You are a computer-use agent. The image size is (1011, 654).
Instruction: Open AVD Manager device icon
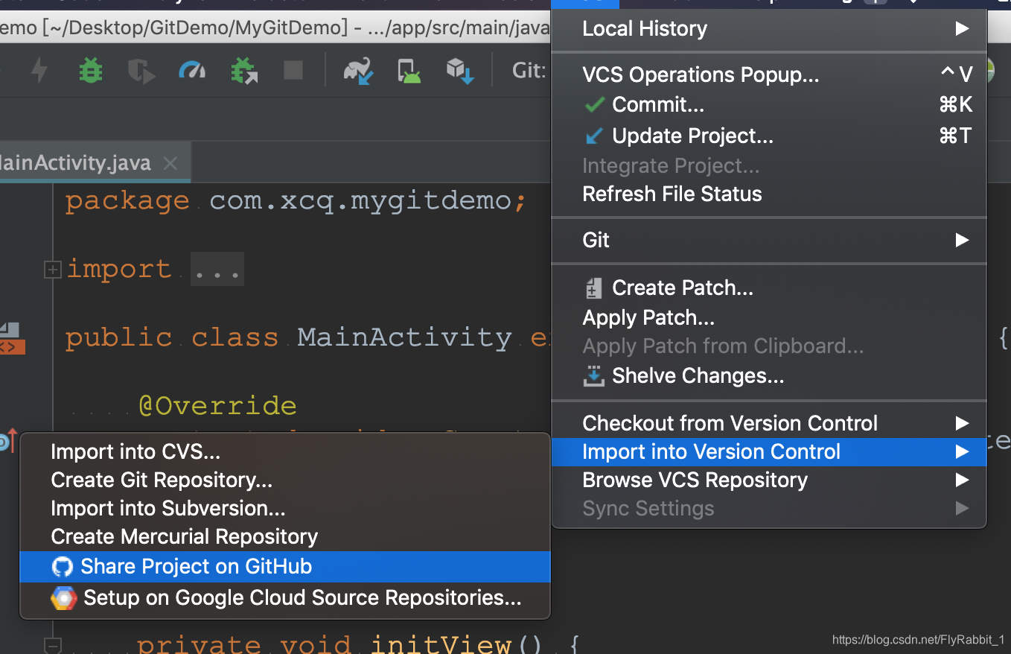(409, 72)
